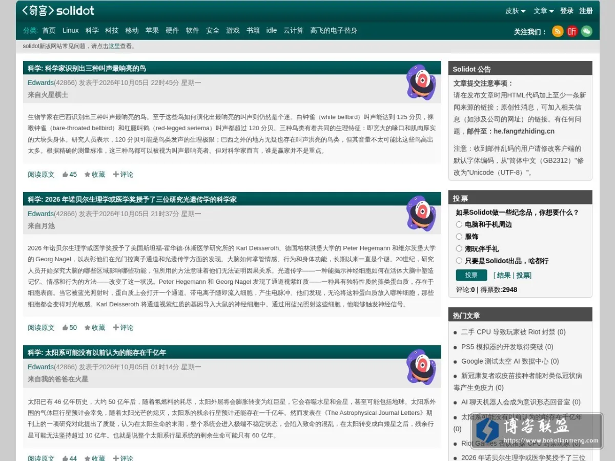The image size is (615, 461).
Task: Open the 软件 category
Action: 193,30
